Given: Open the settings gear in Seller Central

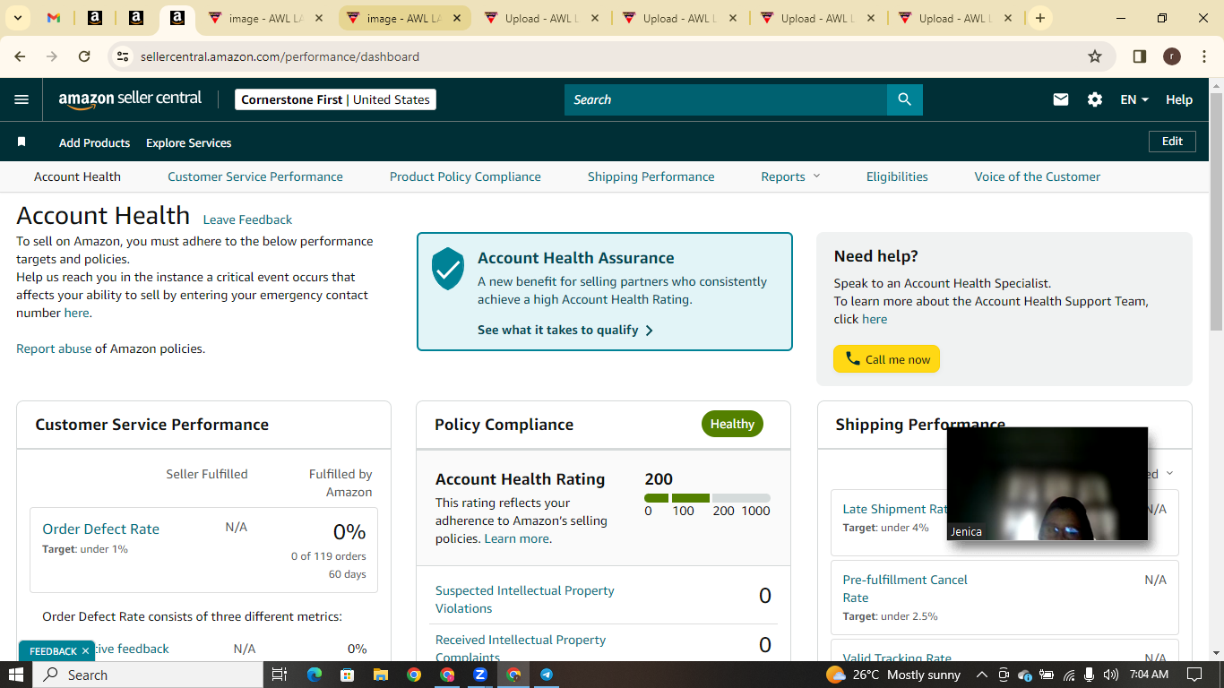Looking at the screenshot, I should [x=1095, y=99].
